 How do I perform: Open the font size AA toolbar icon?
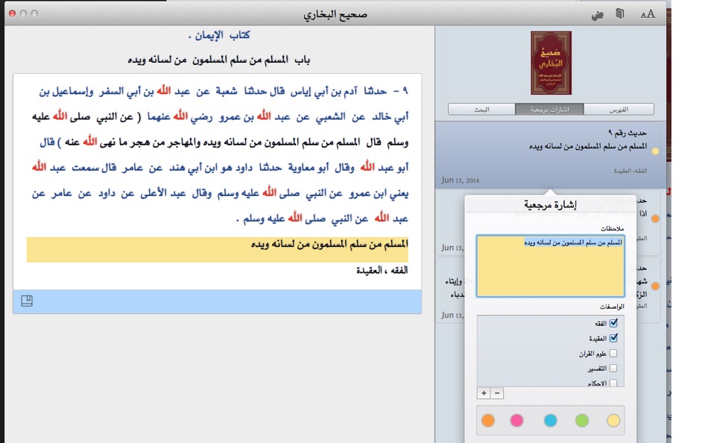648,14
